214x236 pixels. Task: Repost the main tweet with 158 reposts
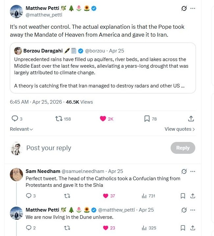point(59,119)
